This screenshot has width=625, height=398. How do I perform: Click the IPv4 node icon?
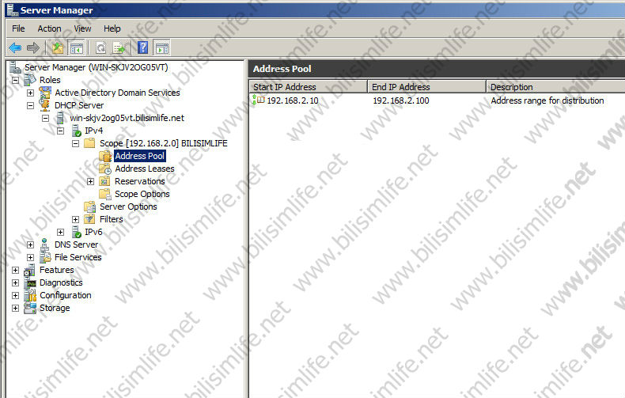76,131
